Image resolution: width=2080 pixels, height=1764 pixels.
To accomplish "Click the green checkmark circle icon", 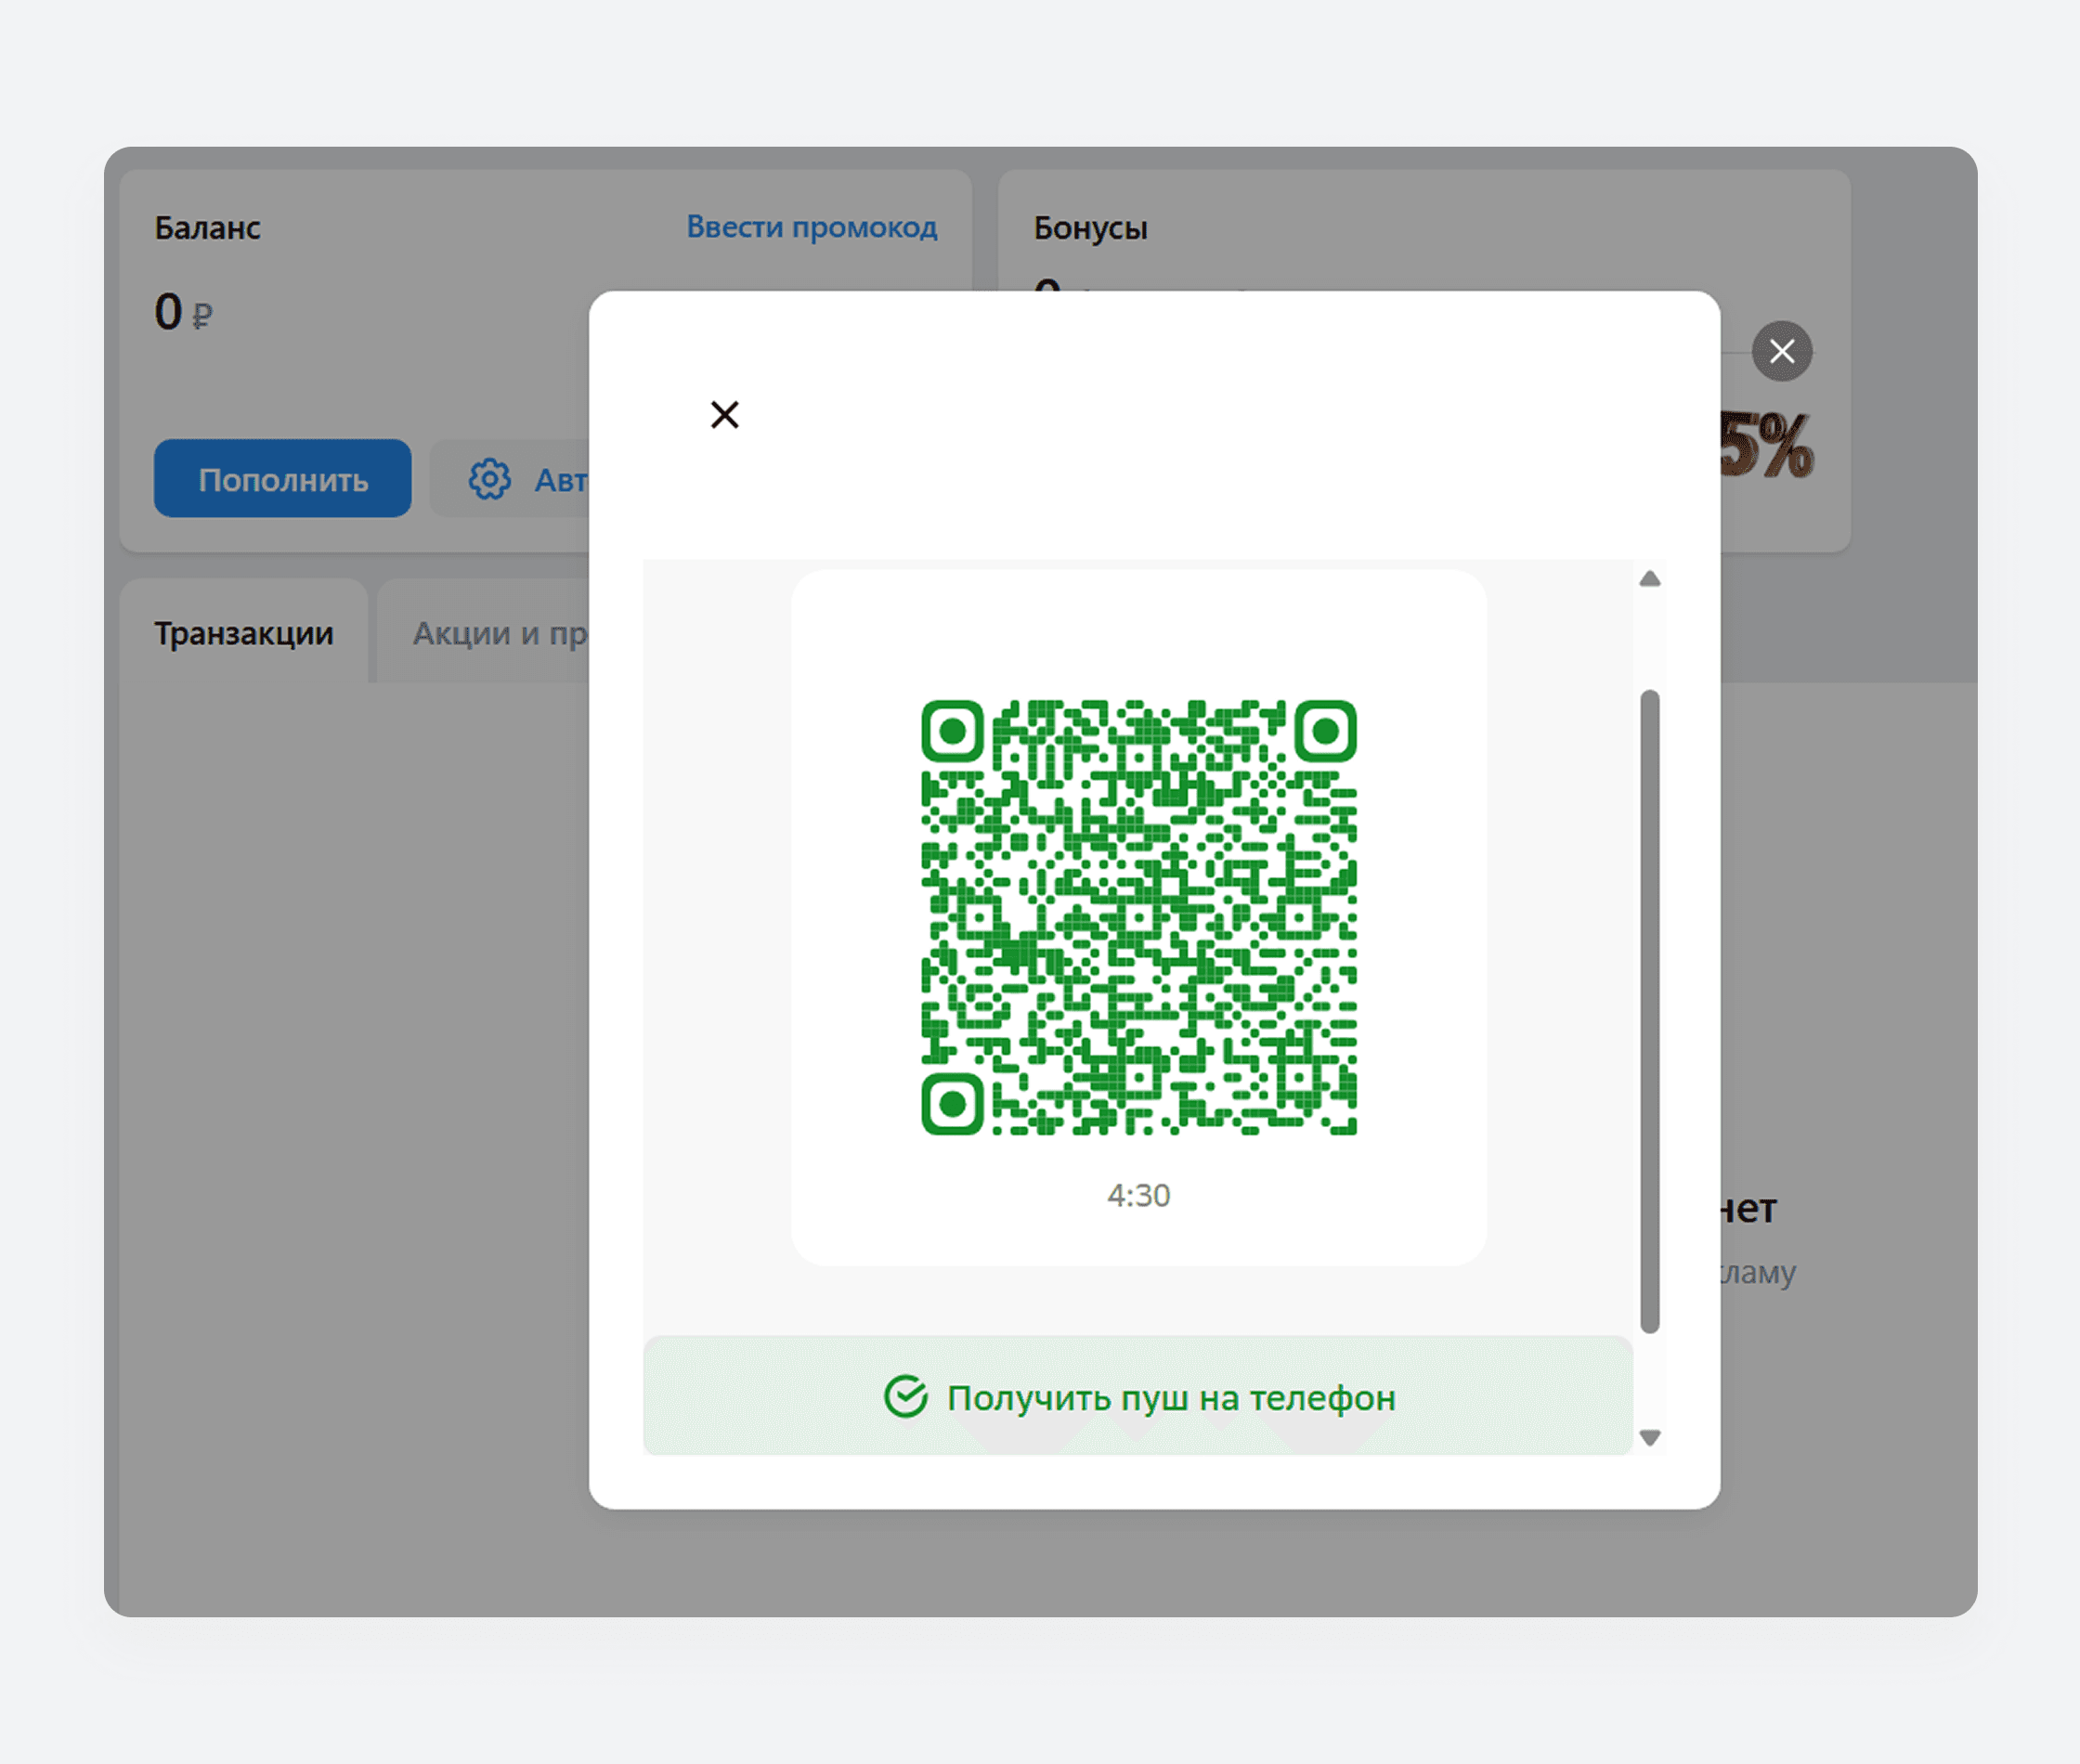I will (x=906, y=1396).
